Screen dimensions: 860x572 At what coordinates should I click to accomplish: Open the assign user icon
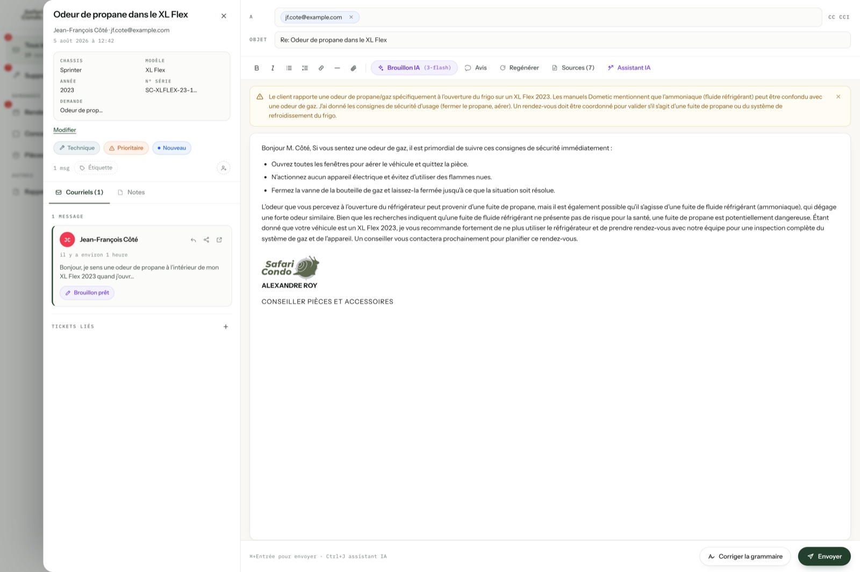pyautogui.click(x=224, y=168)
